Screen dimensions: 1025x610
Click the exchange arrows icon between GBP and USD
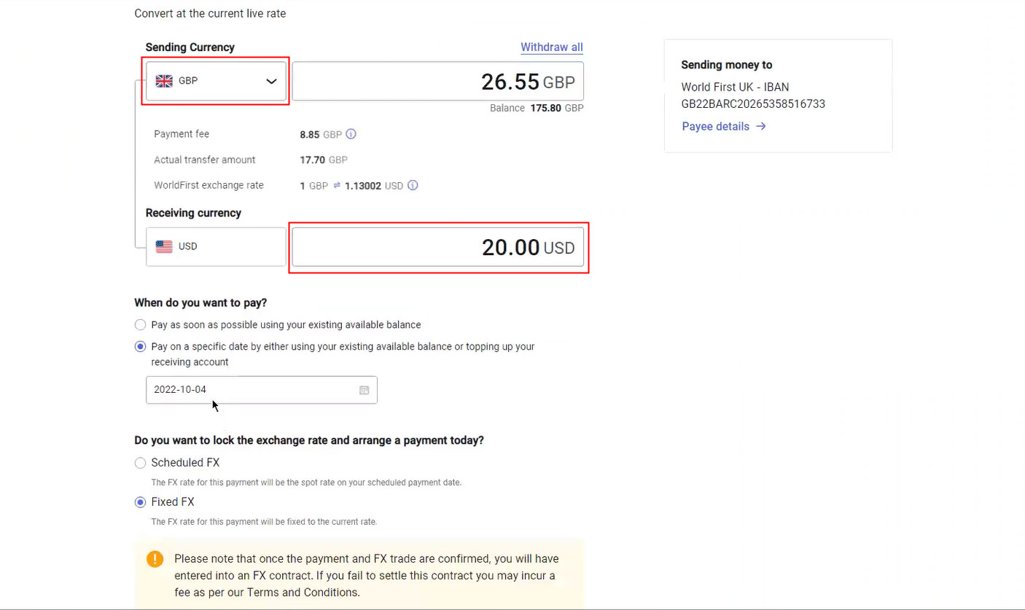point(337,186)
